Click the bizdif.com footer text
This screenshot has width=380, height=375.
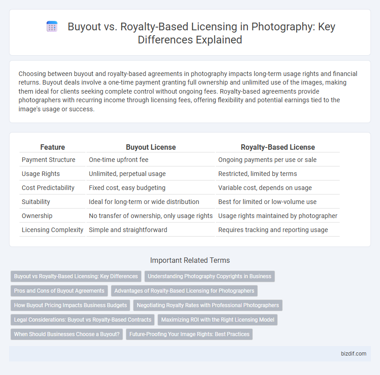(353, 354)
